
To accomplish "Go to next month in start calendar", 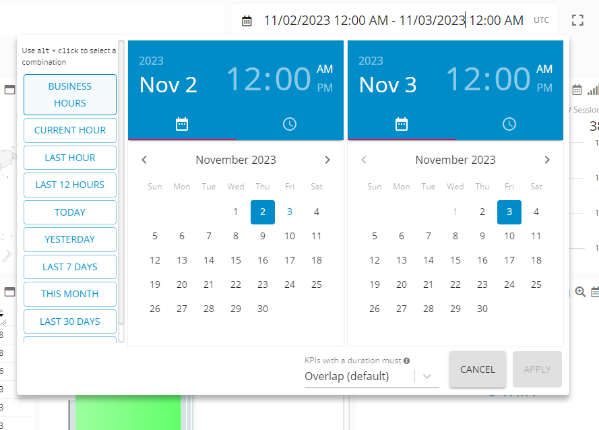I will tap(327, 160).
